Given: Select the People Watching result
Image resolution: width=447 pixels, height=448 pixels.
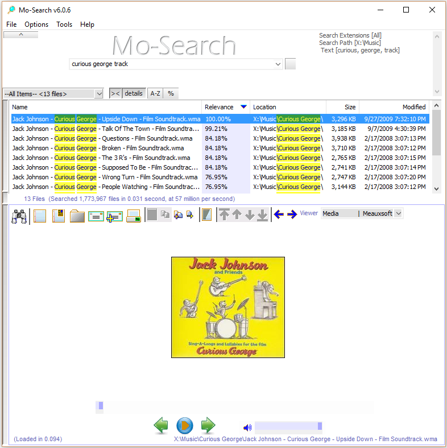Looking at the screenshot, I should pyautogui.click(x=220, y=187).
